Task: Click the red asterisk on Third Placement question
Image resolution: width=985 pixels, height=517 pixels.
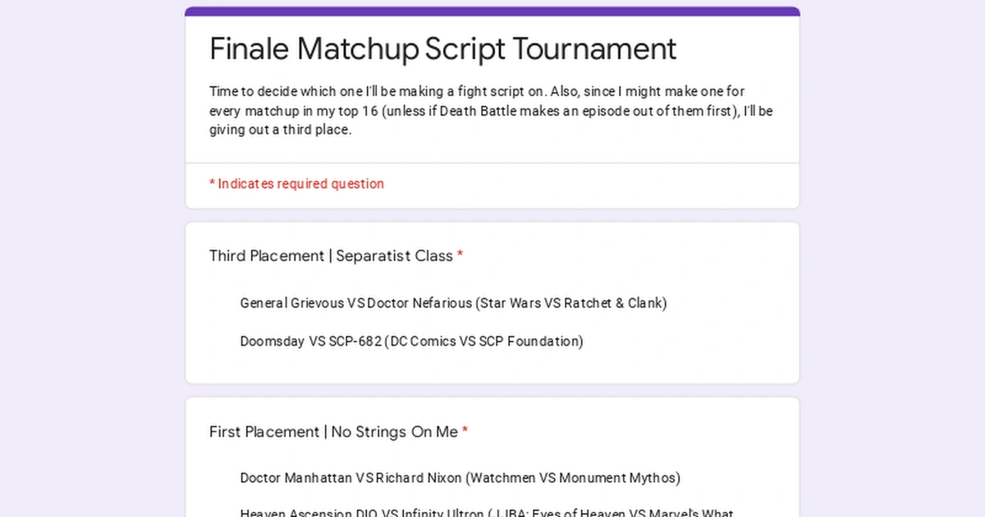Action: 460,255
